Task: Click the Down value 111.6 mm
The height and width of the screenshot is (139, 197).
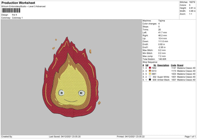Action: [x=163, y=41]
